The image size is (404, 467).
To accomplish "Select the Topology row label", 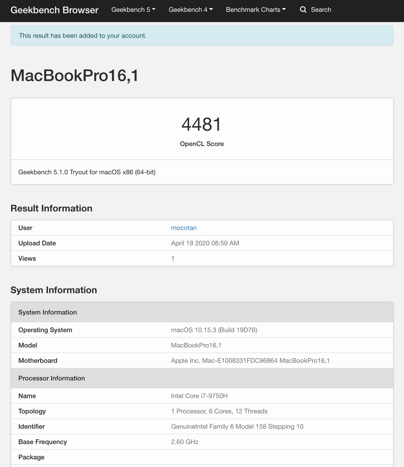I will (x=32, y=411).
